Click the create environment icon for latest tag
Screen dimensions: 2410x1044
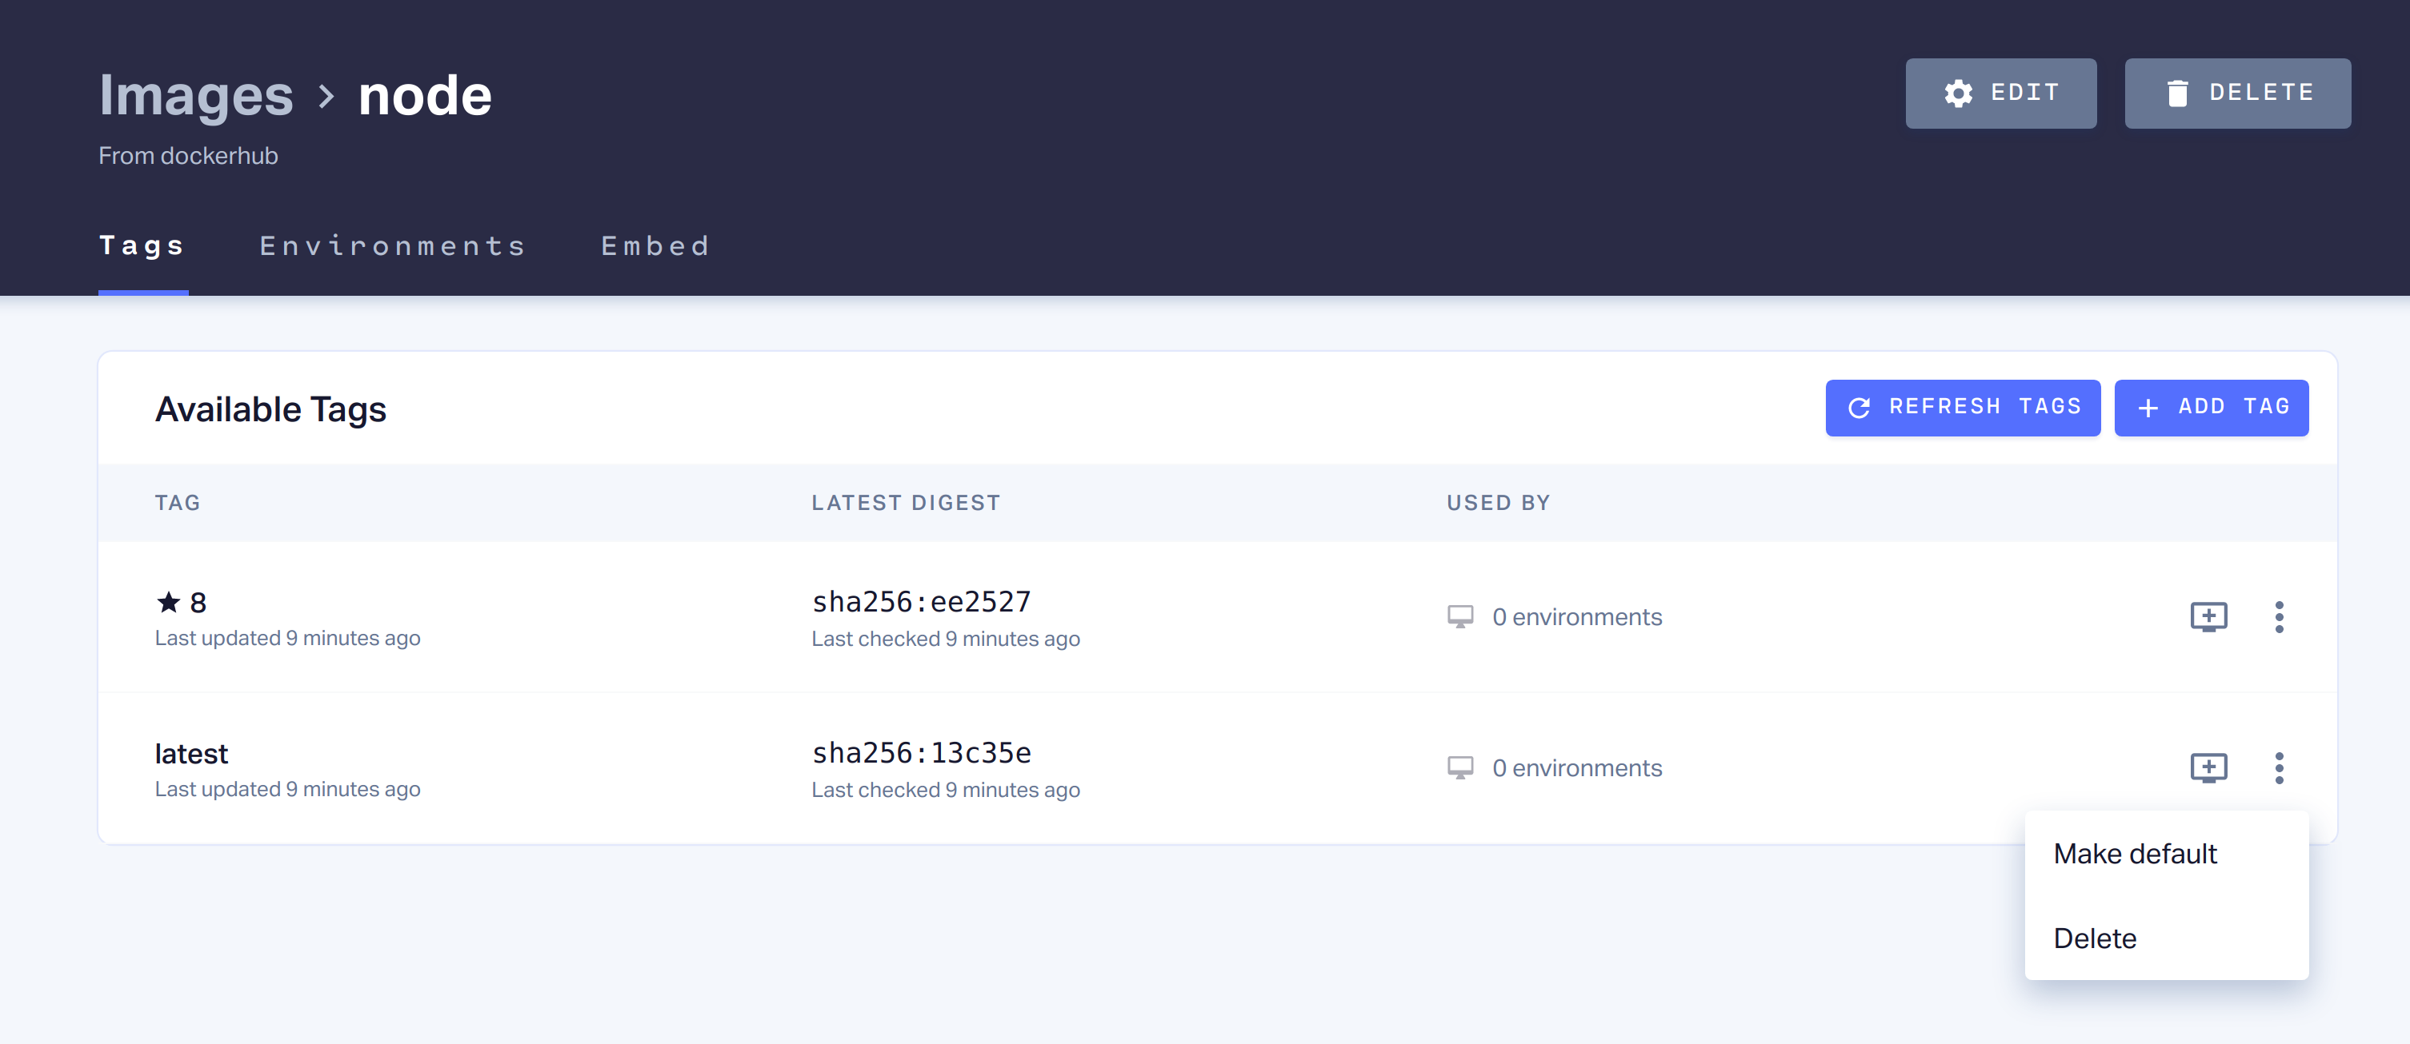point(2208,768)
